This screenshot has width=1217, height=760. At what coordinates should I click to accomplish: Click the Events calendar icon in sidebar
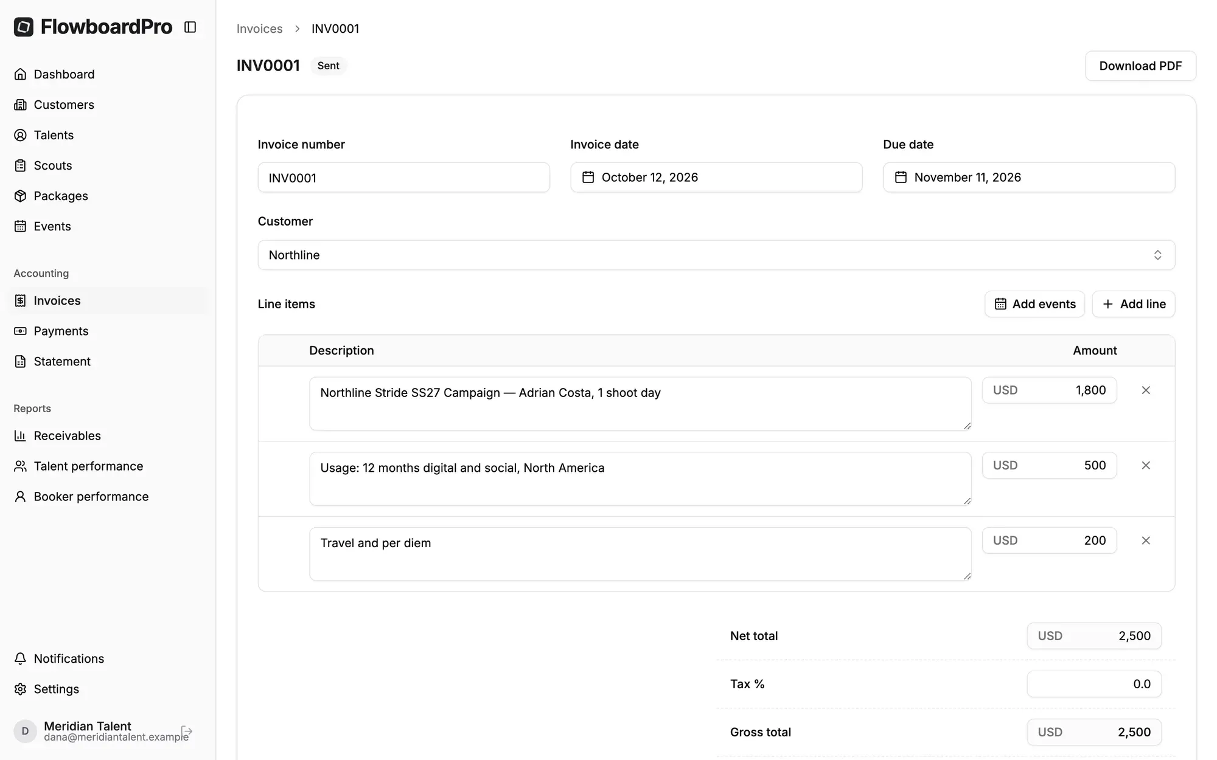click(21, 226)
